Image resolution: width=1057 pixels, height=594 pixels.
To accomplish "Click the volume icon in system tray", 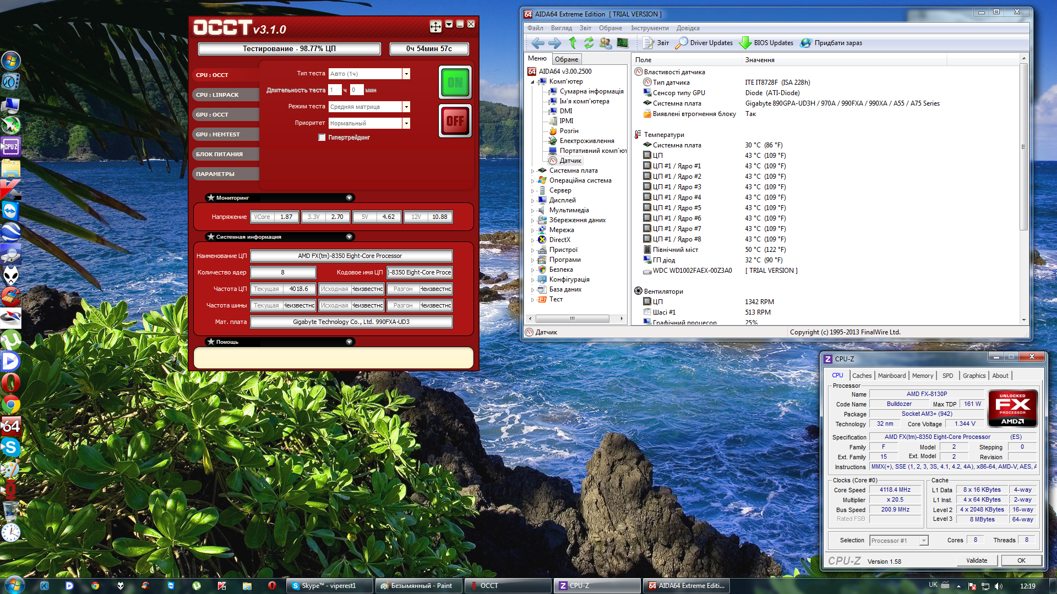I will point(999,586).
